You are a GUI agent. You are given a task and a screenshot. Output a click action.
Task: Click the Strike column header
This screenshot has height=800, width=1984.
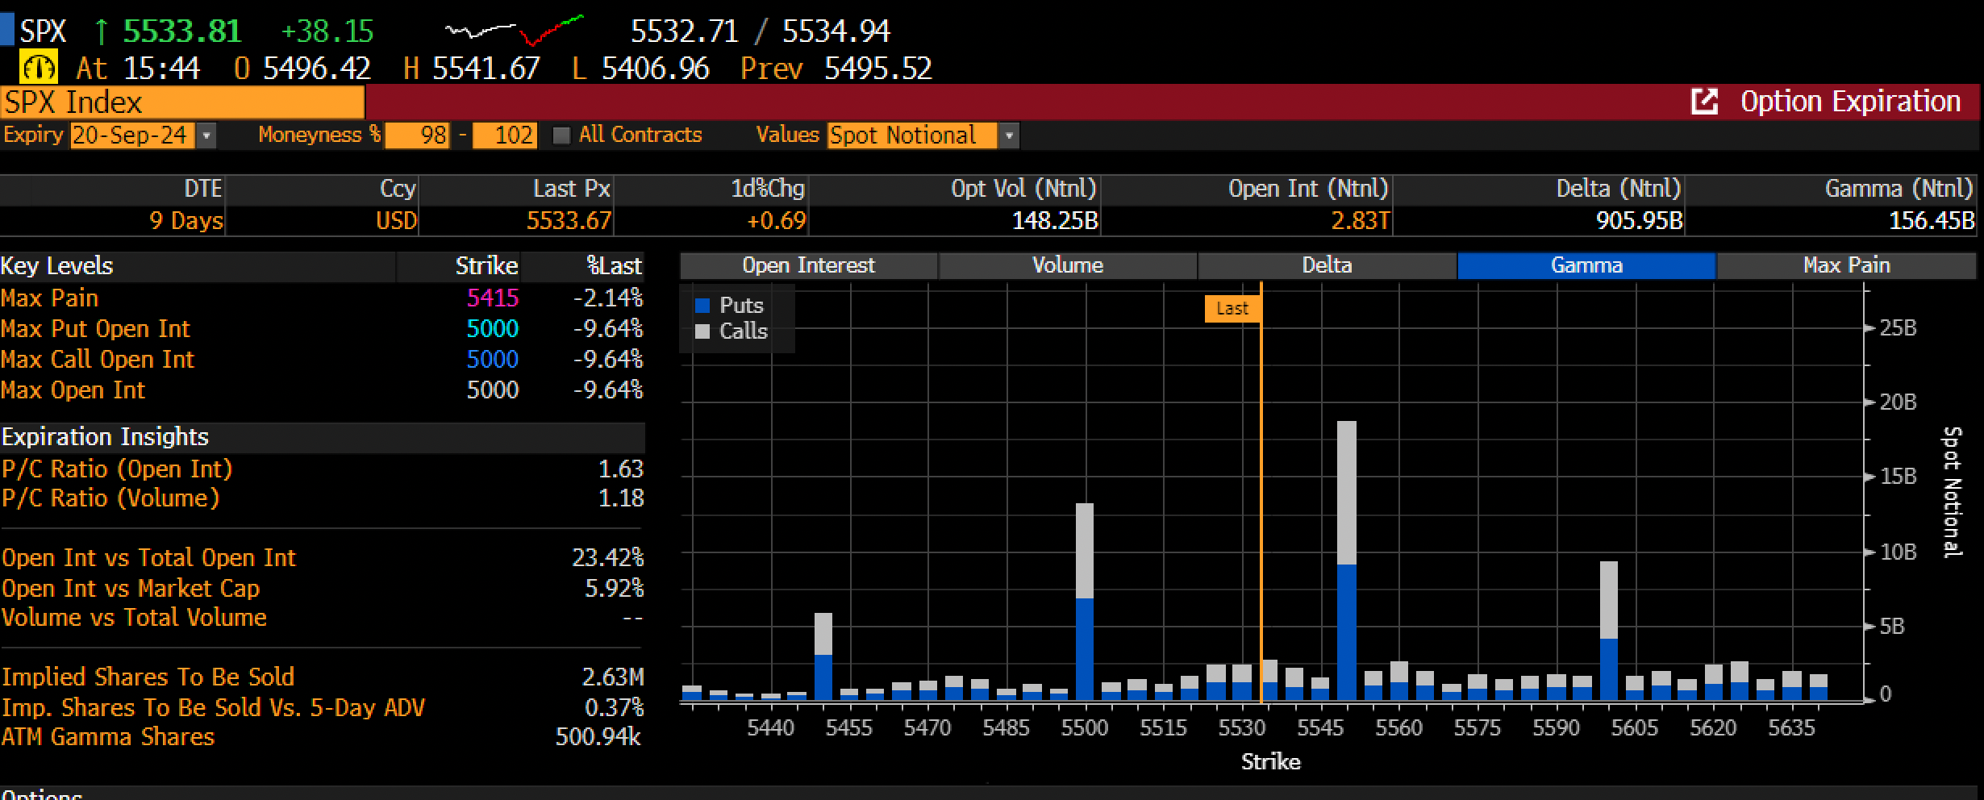[486, 266]
